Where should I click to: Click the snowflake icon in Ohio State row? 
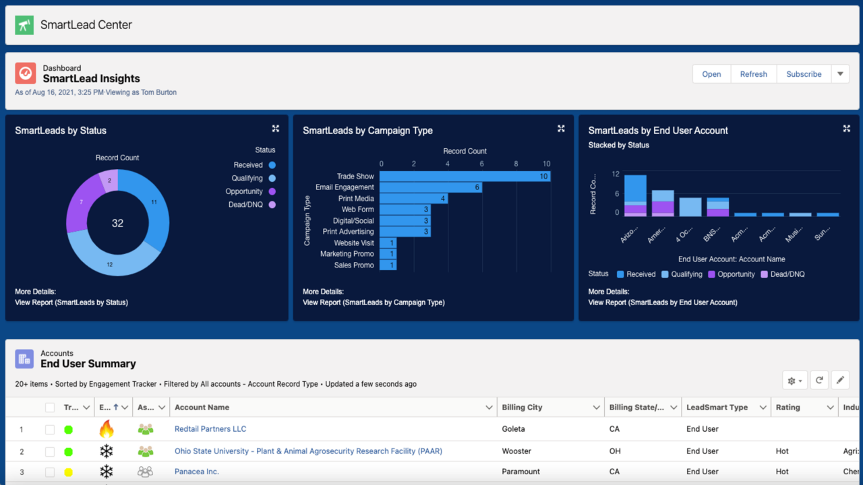(107, 451)
